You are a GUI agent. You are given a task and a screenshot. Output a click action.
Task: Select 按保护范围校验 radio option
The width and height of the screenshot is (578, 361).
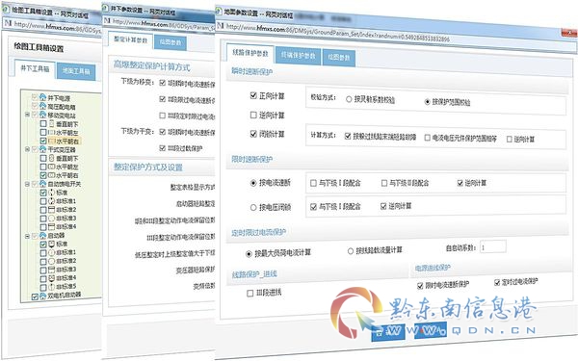point(427,101)
